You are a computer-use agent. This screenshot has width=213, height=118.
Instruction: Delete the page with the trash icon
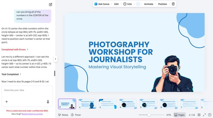173,4
